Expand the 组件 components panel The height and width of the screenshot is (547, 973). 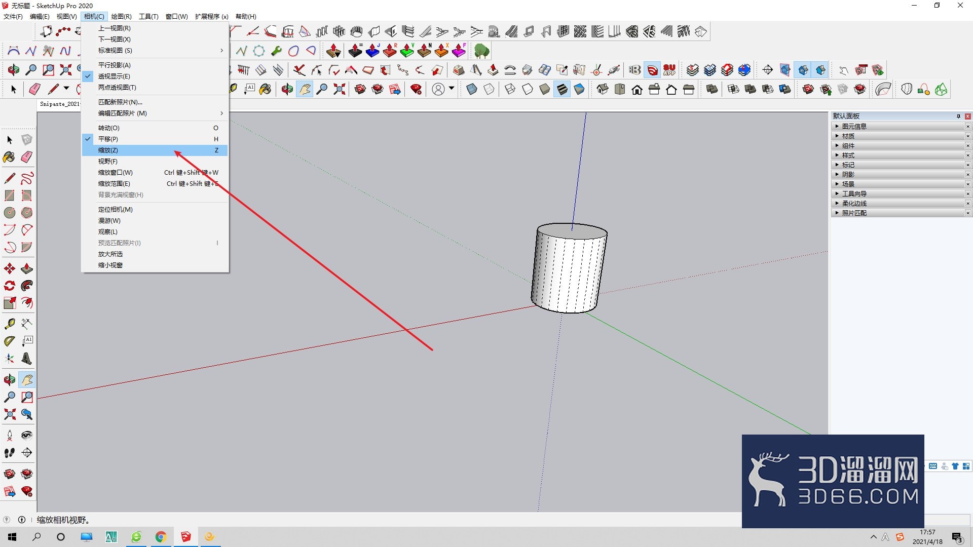[x=901, y=145]
